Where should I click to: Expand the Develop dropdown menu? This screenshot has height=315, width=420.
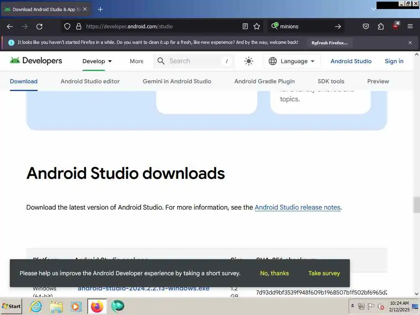pos(97,62)
